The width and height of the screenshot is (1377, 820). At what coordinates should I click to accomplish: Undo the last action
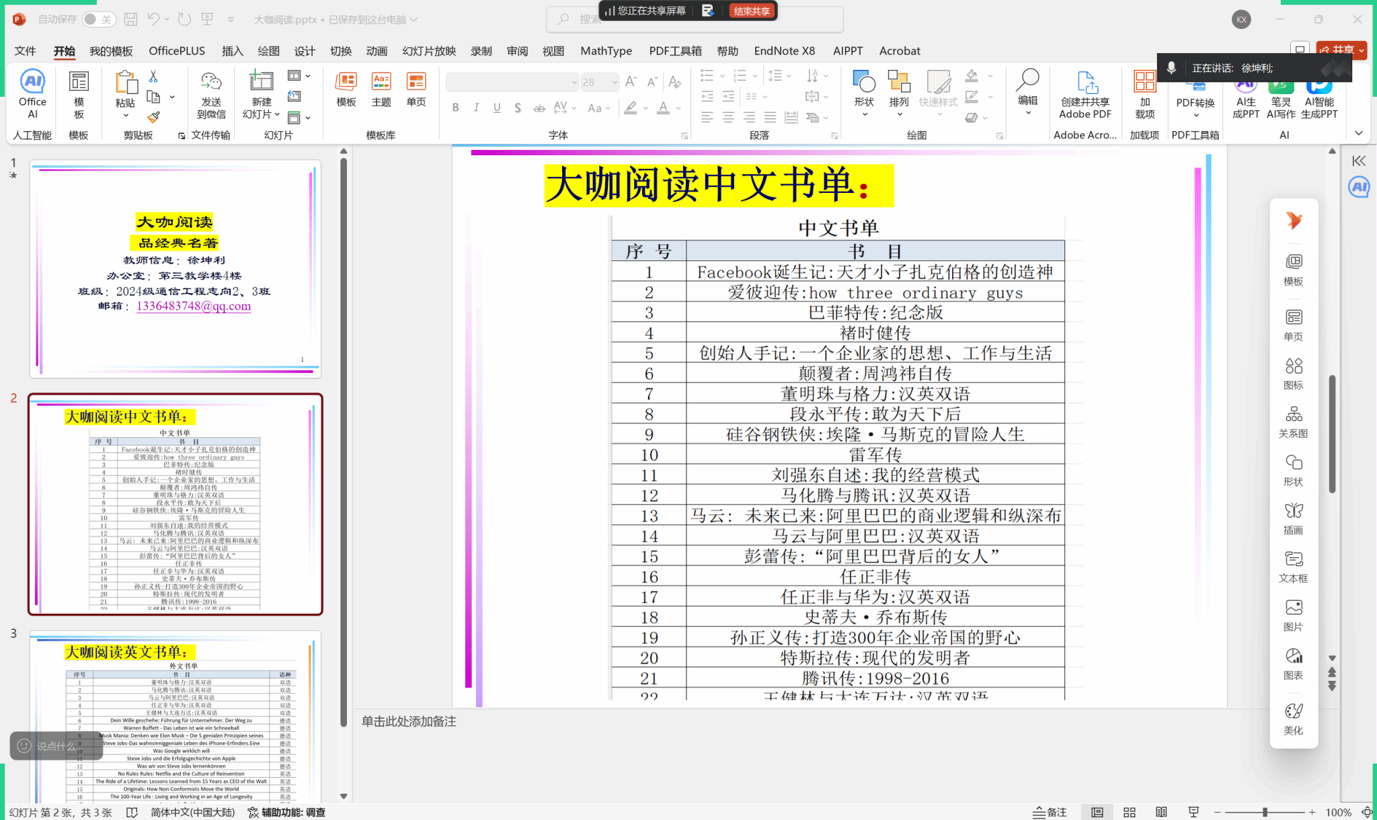(153, 19)
